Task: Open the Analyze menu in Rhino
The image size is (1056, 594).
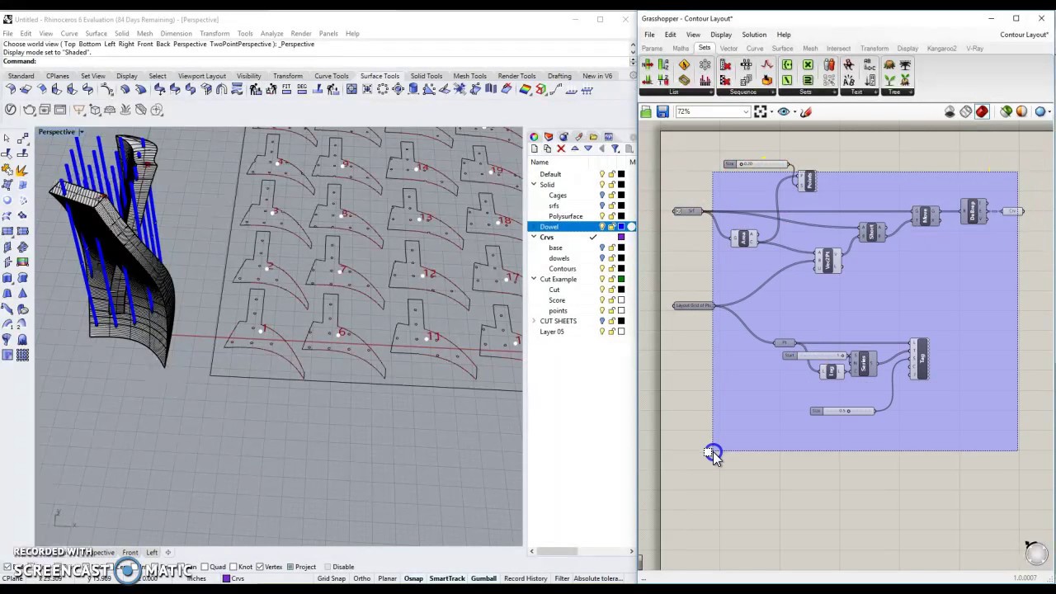Action: click(x=271, y=34)
